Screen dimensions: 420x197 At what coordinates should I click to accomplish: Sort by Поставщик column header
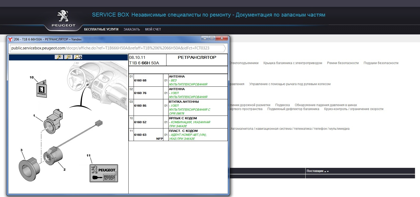pyautogui.click(x=315, y=171)
